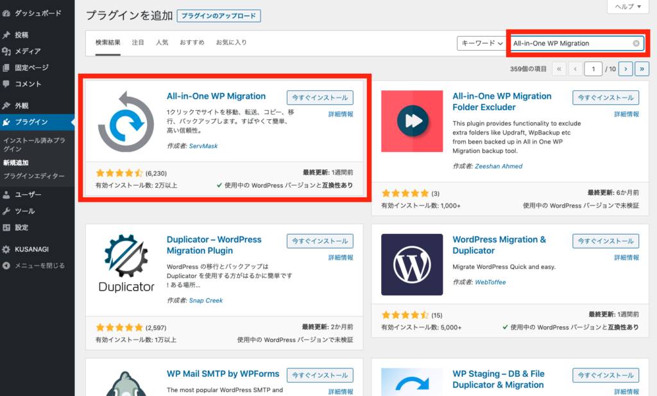Click the gear icon beside KUSANAGI

click(x=6, y=249)
